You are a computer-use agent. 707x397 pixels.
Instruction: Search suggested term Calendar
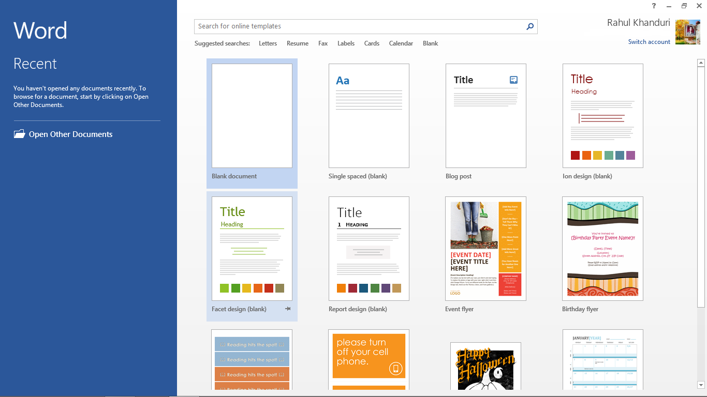(401, 43)
